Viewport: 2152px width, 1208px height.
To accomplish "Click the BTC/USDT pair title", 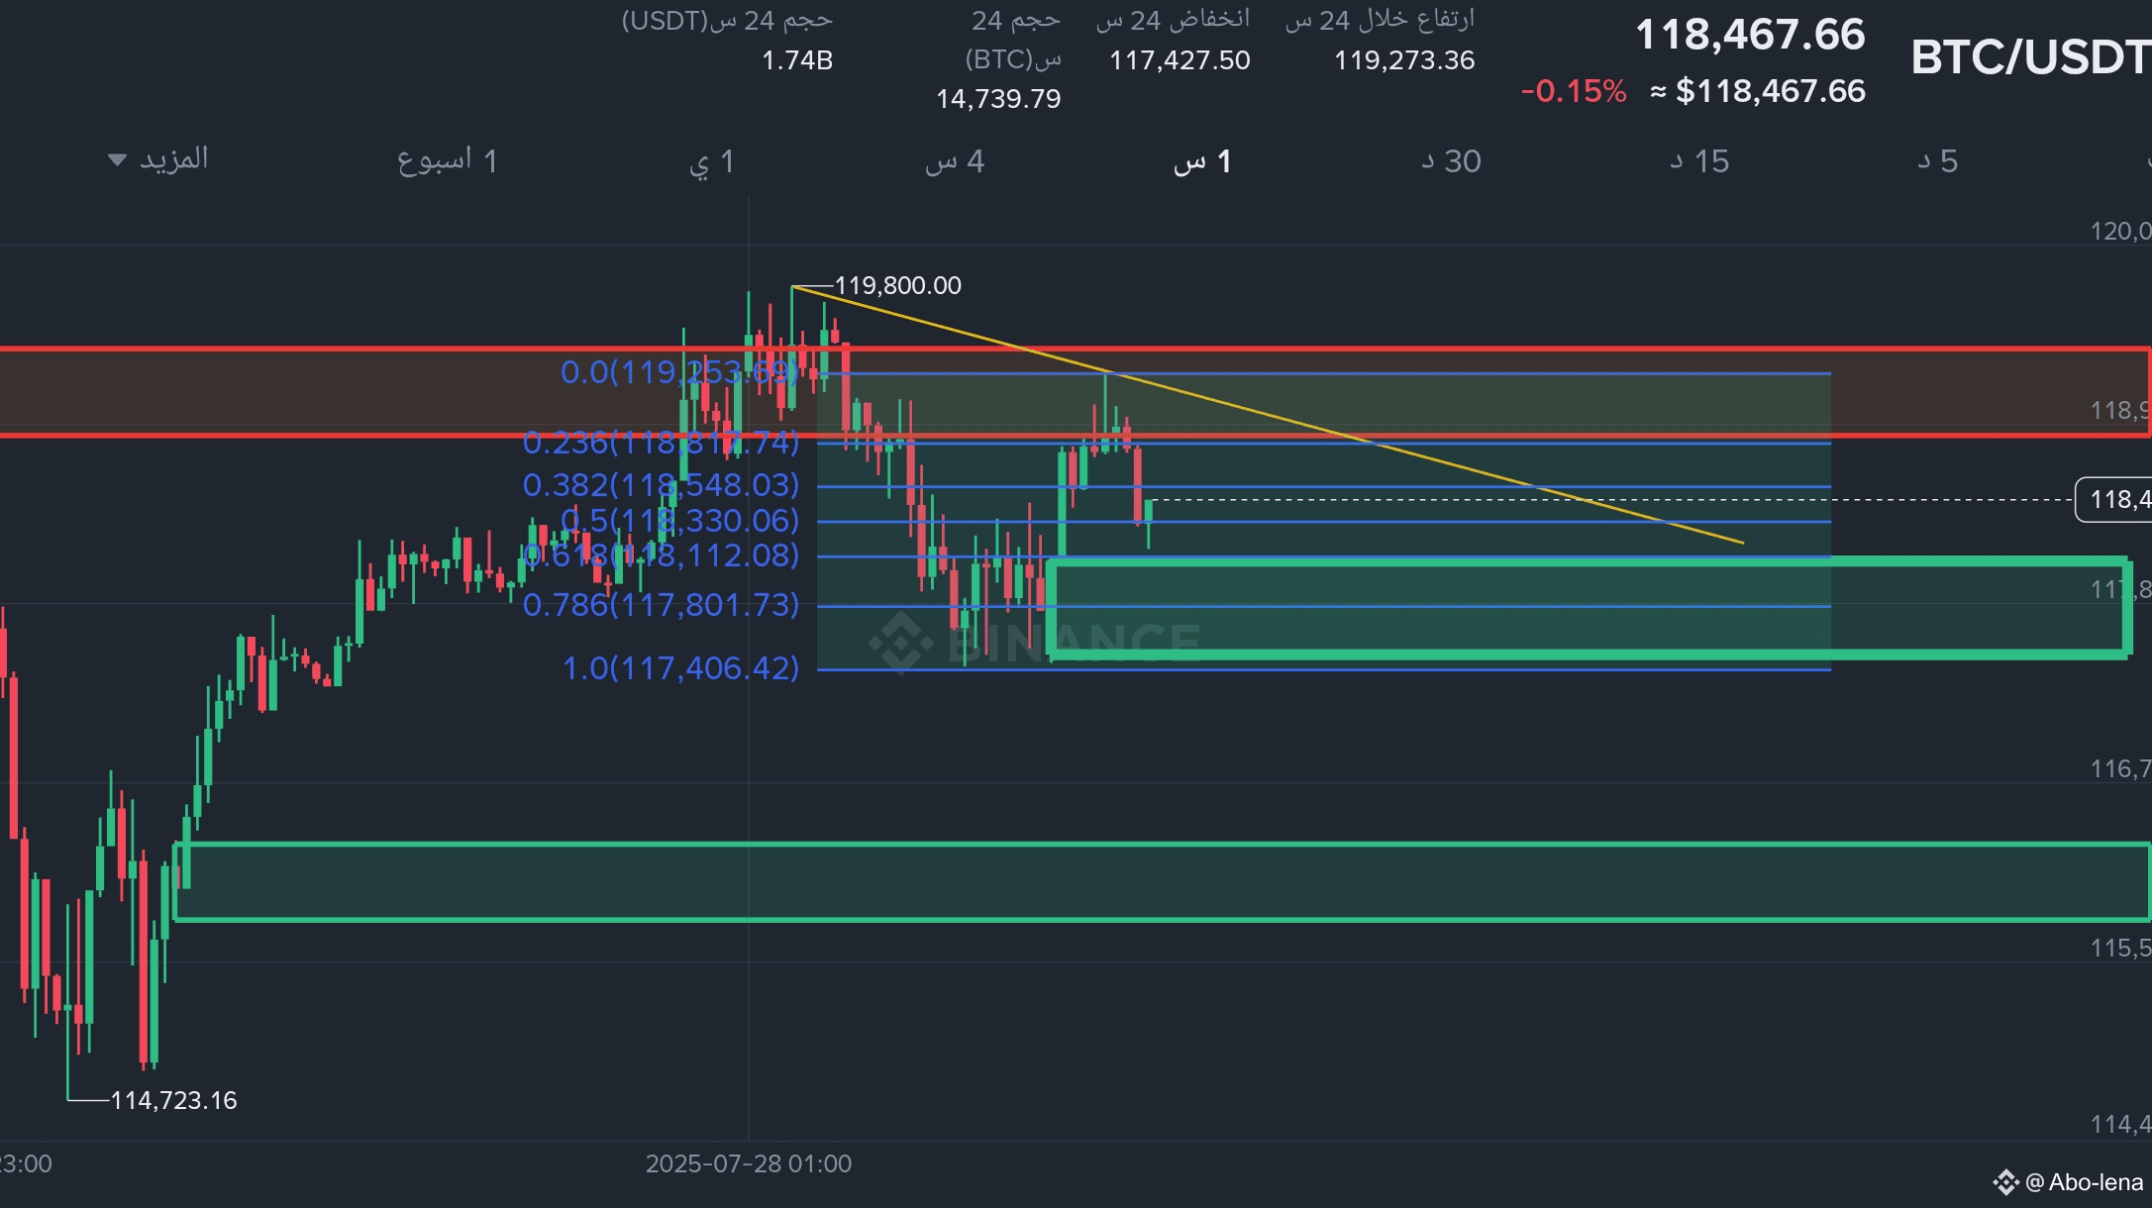I will 2028,57.
